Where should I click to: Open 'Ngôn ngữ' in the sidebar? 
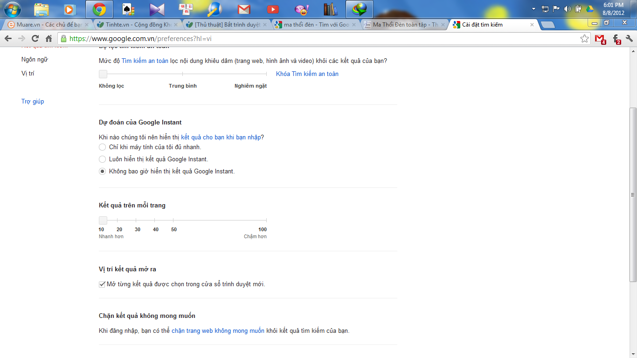(35, 60)
